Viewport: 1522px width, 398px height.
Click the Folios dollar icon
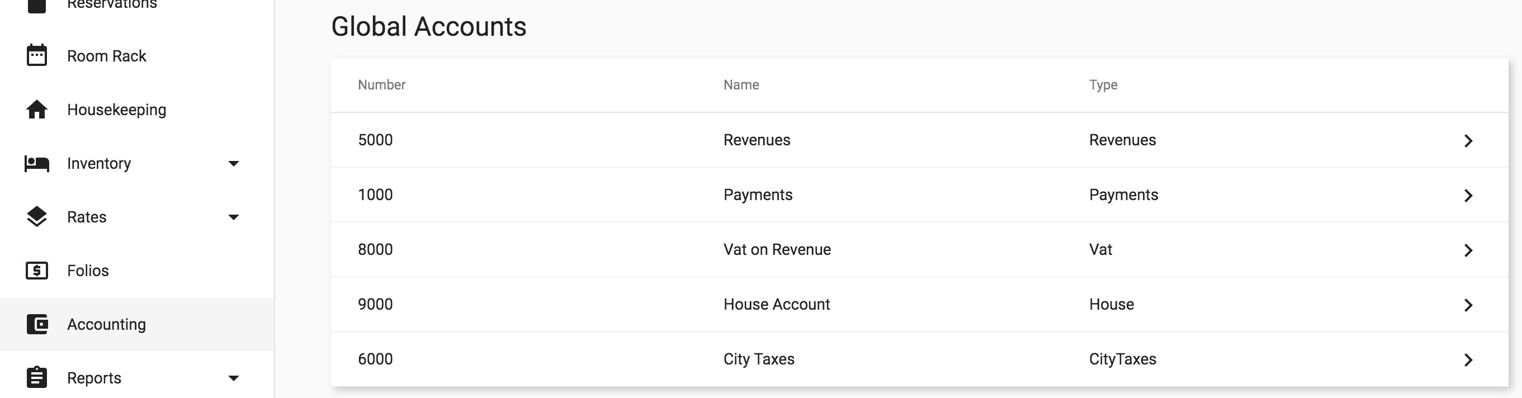pyautogui.click(x=37, y=271)
